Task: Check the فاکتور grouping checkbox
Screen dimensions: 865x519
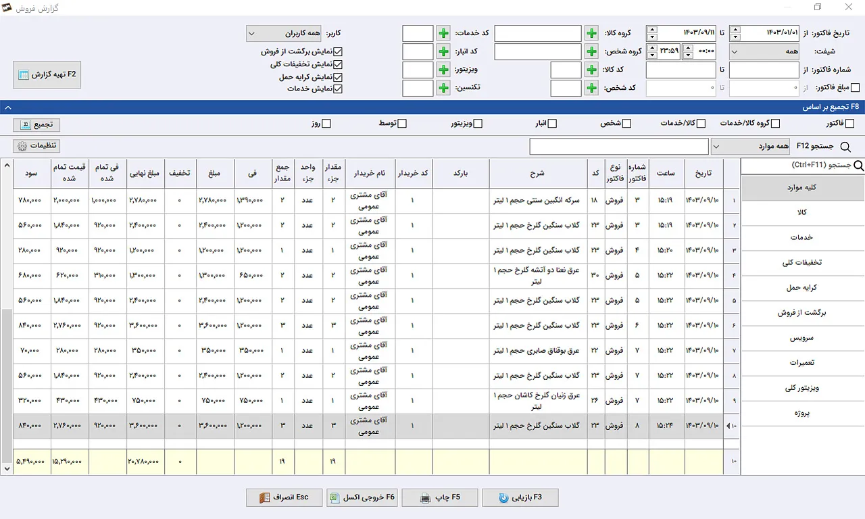Action: pyautogui.click(x=850, y=124)
